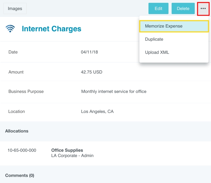Click the Business Purpose field label
Screen dimensions: 211x183
pyautogui.click(x=26, y=92)
